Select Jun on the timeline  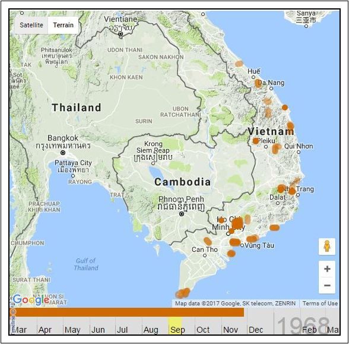[98, 330]
